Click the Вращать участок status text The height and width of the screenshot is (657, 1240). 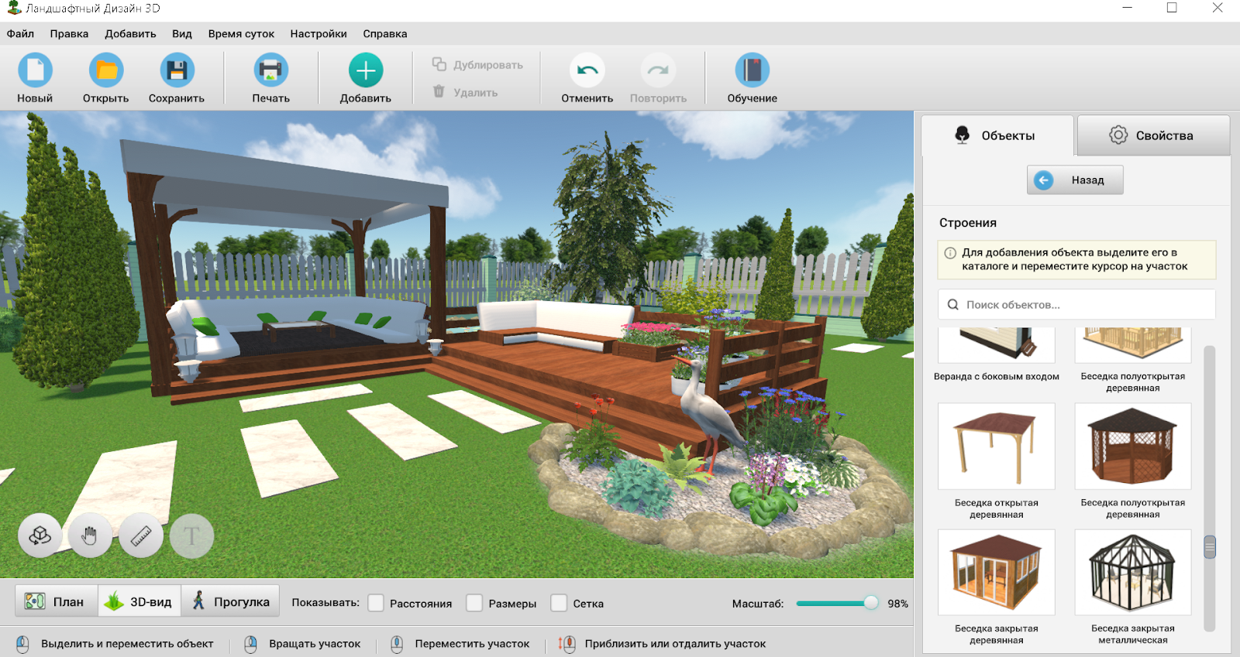pyautogui.click(x=315, y=644)
